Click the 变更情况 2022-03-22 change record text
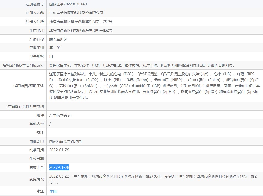This screenshot has height=196, width=263. [x=153, y=179]
